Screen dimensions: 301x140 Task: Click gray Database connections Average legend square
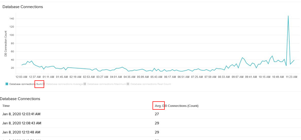[44, 84]
